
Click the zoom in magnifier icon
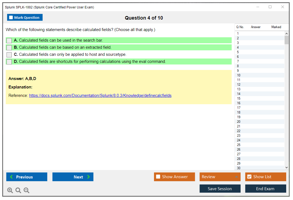click(x=10, y=190)
